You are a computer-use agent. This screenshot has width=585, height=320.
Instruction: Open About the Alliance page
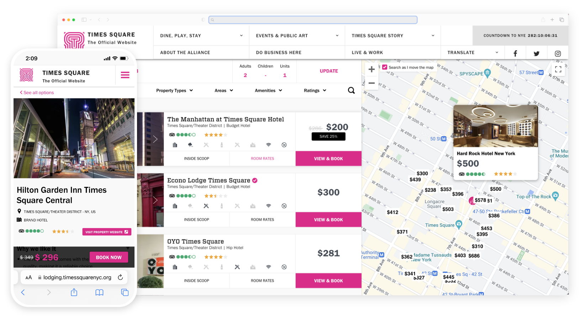185,53
